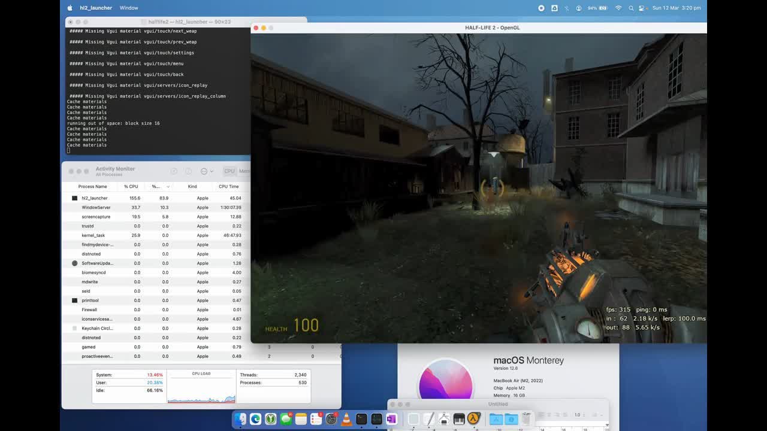Image resolution: width=767 pixels, height=431 pixels.
Task: Select the screencapture process row
Action: (156, 217)
